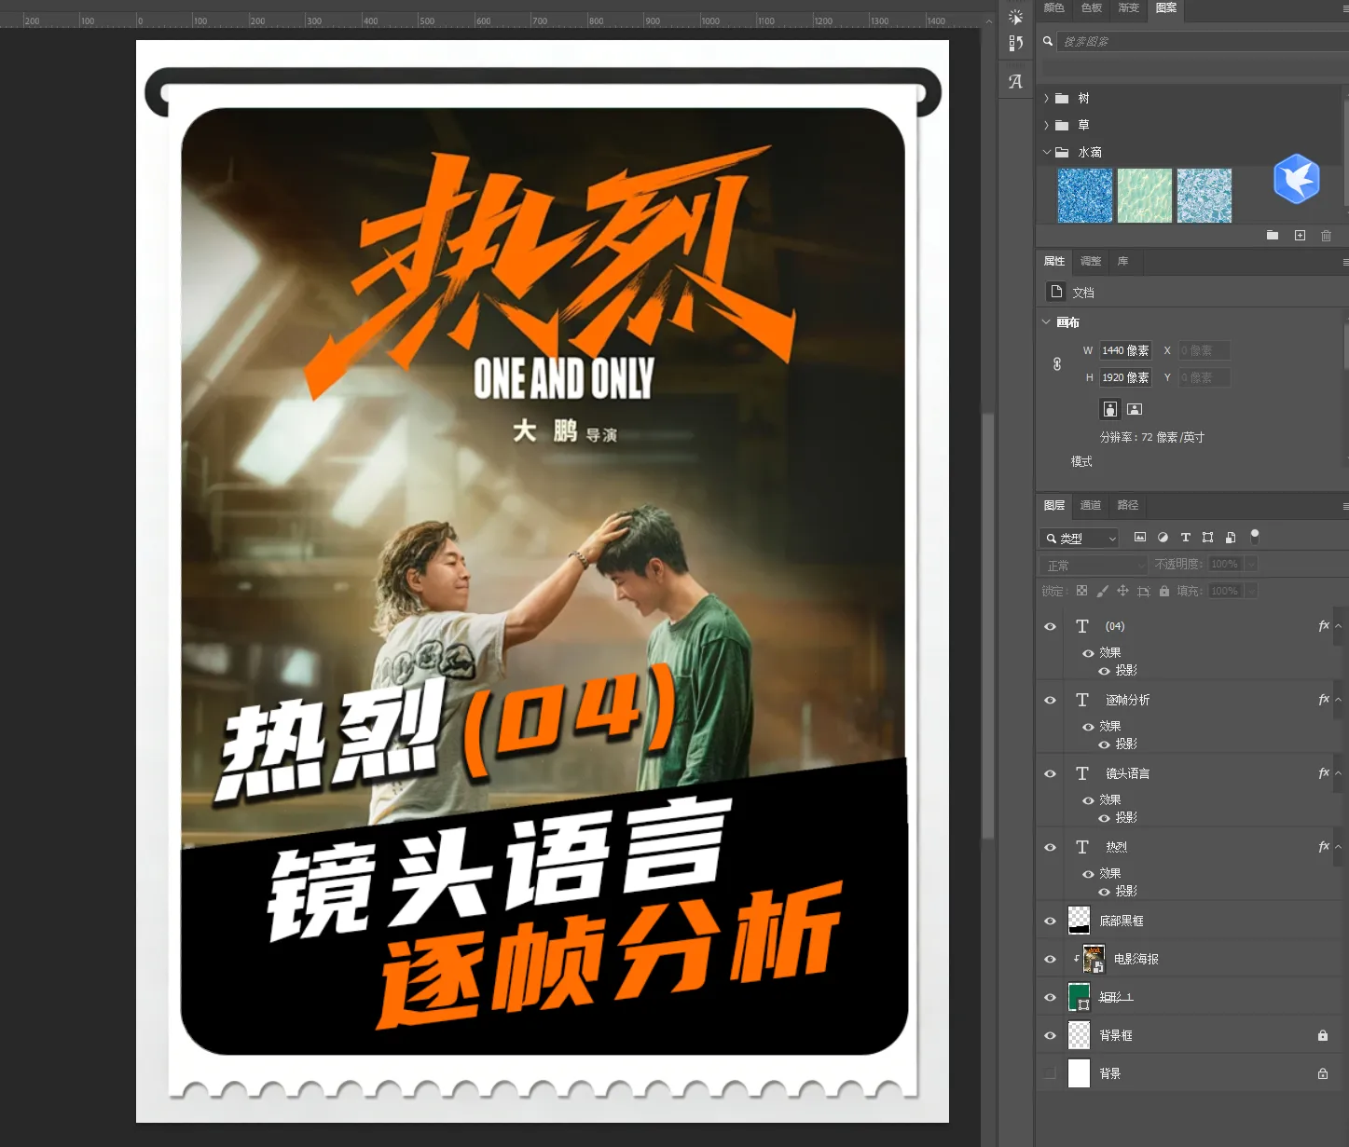Screen dimensions: 1349x1147
Task: Open the 正常 blend mode dropdown
Action: 1093,565
